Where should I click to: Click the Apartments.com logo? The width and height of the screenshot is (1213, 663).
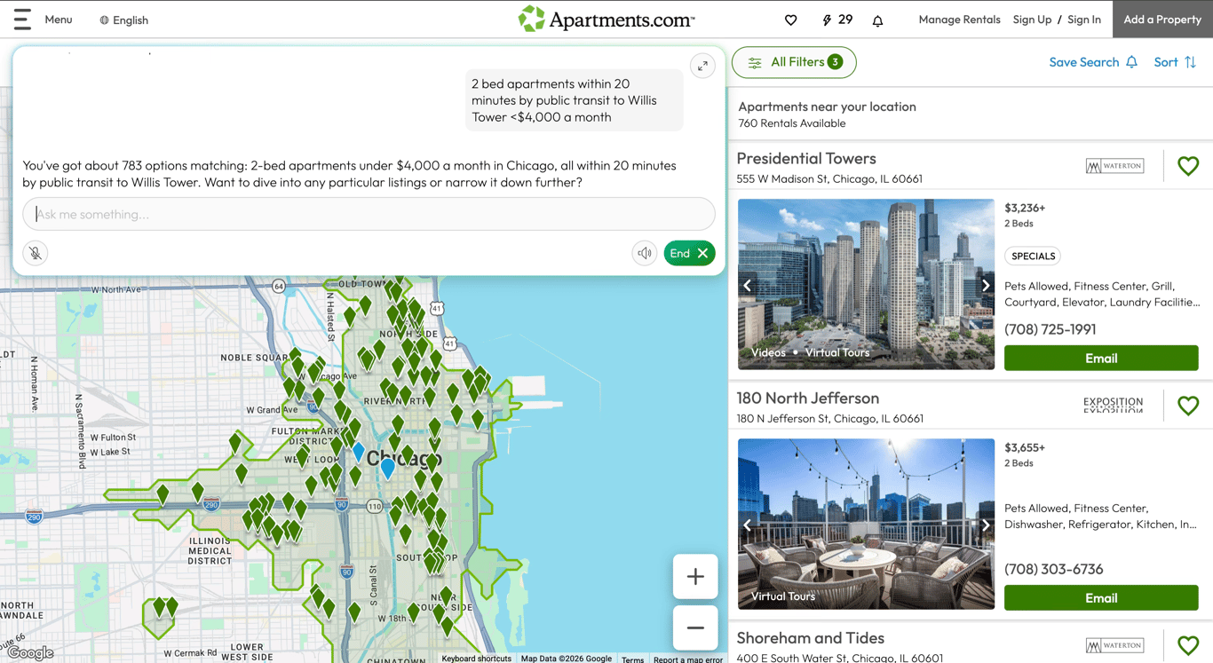click(606, 19)
